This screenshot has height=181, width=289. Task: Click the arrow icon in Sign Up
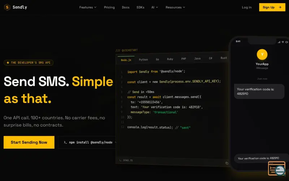click(280, 7)
